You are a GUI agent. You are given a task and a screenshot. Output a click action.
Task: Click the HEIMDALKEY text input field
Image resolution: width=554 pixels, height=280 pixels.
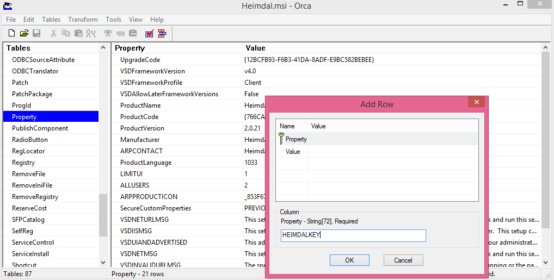click(x=353, y=235)
